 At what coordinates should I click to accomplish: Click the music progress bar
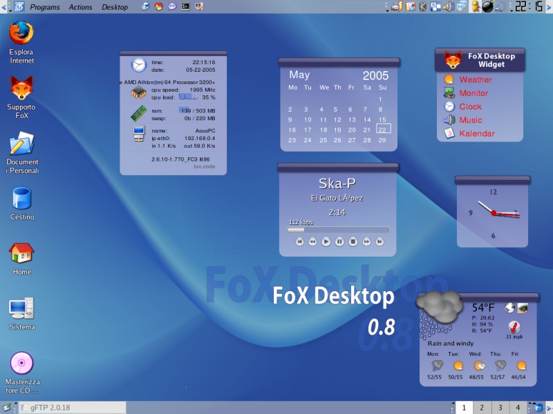coord(338,230)
